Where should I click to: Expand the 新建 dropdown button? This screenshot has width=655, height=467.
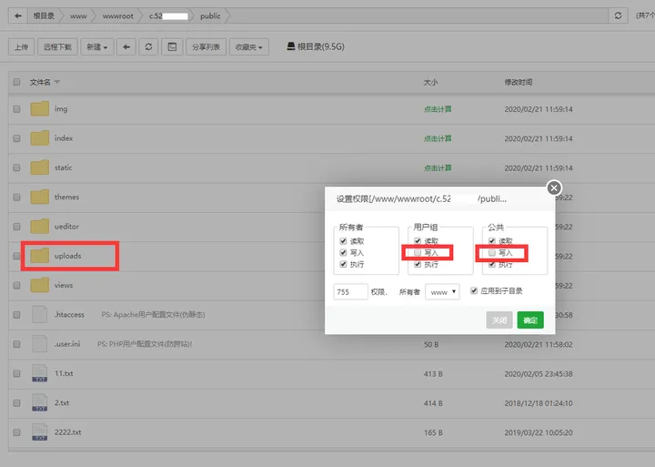pos(98,46)
